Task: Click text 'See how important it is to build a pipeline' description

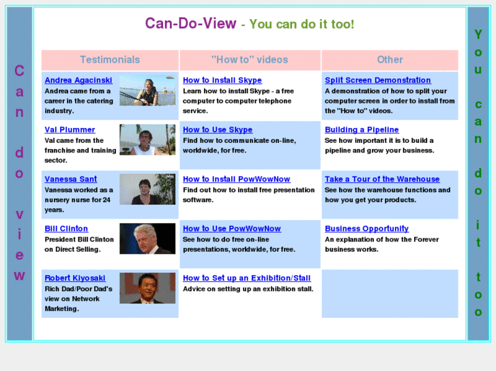Action: (379, 146)
